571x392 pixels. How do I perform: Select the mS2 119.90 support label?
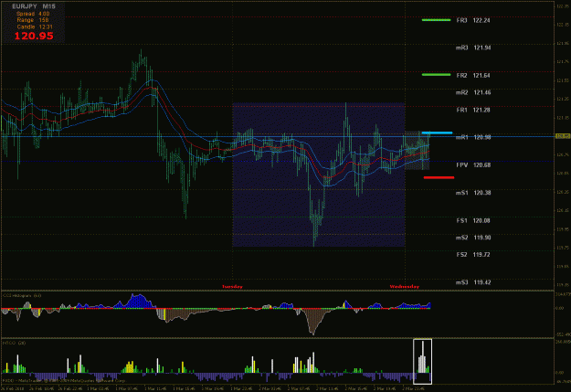point(473,238)
